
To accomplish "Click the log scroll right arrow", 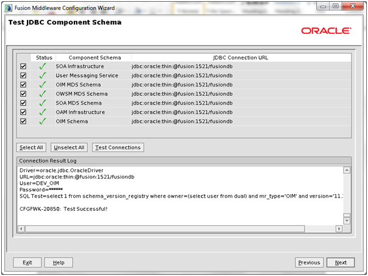I will (x=339, y=229).
